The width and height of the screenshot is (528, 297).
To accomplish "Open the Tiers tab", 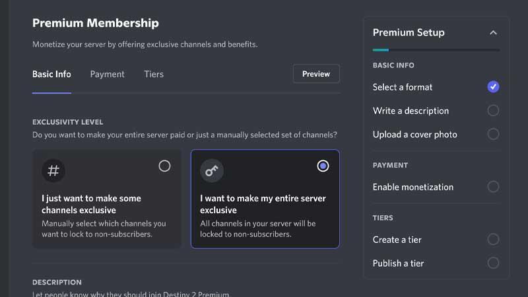I will [x=154, y=74].
